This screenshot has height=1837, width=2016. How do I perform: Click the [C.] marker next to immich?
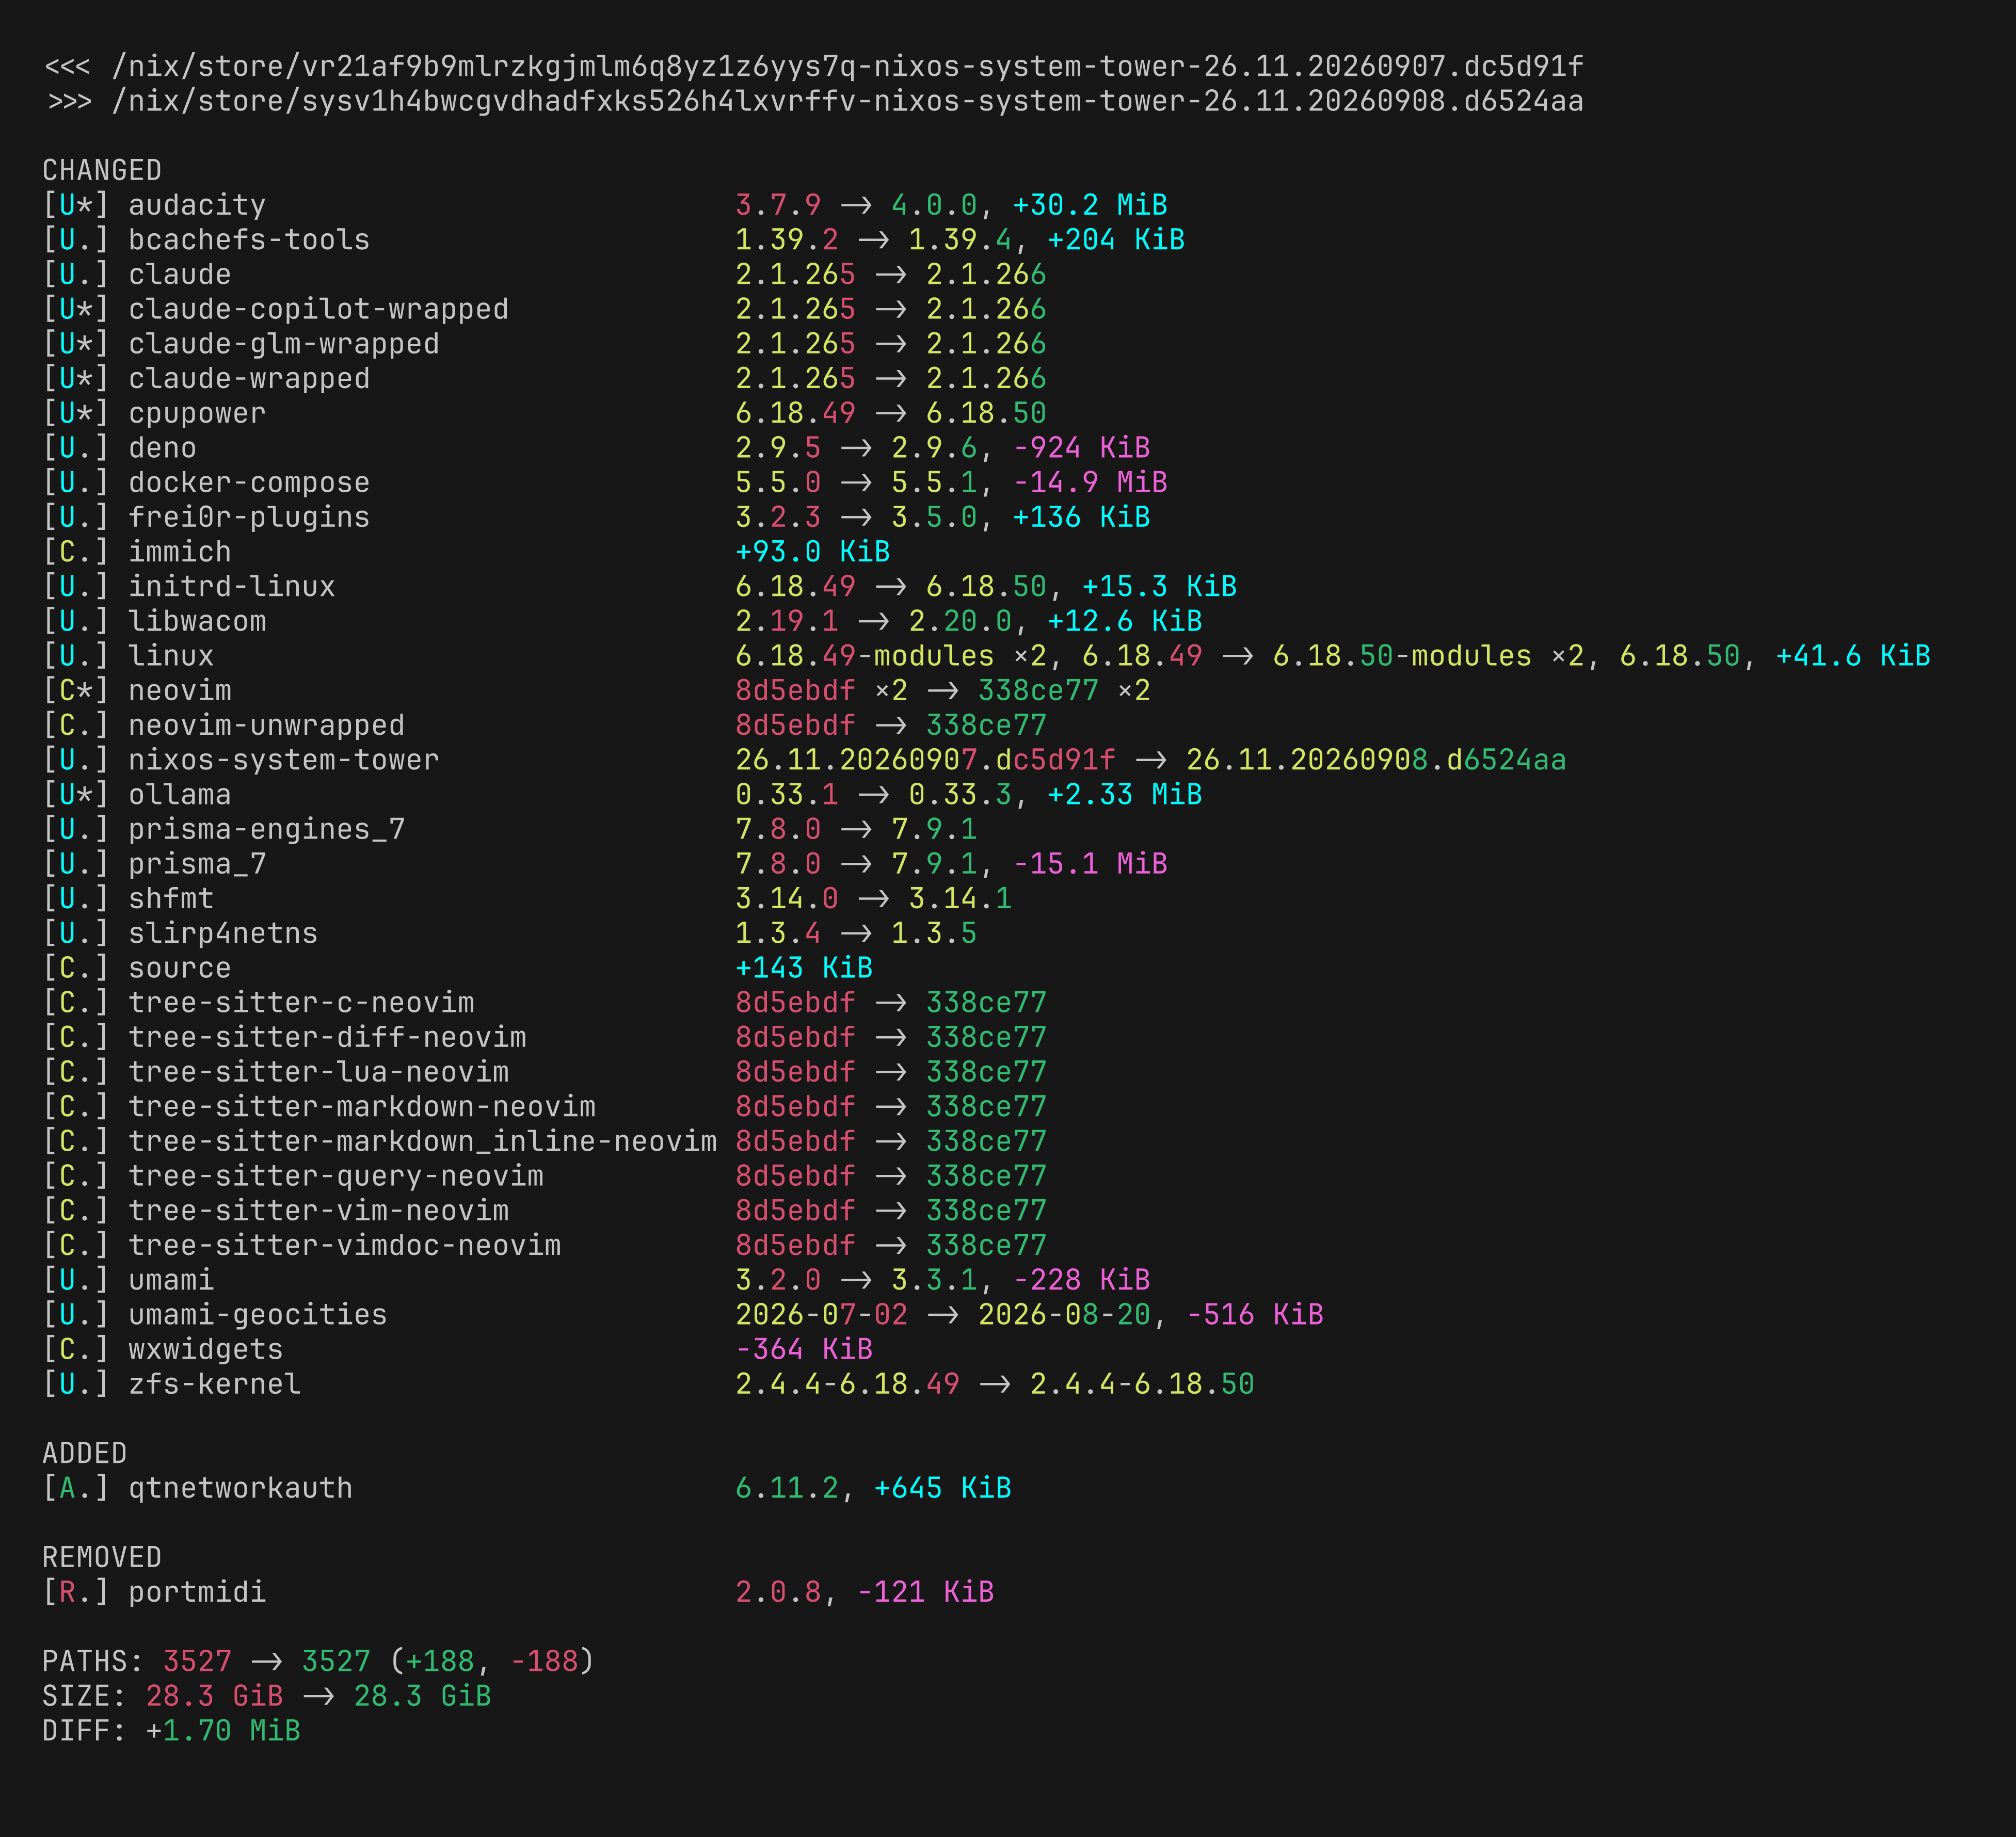pos(75,552)
